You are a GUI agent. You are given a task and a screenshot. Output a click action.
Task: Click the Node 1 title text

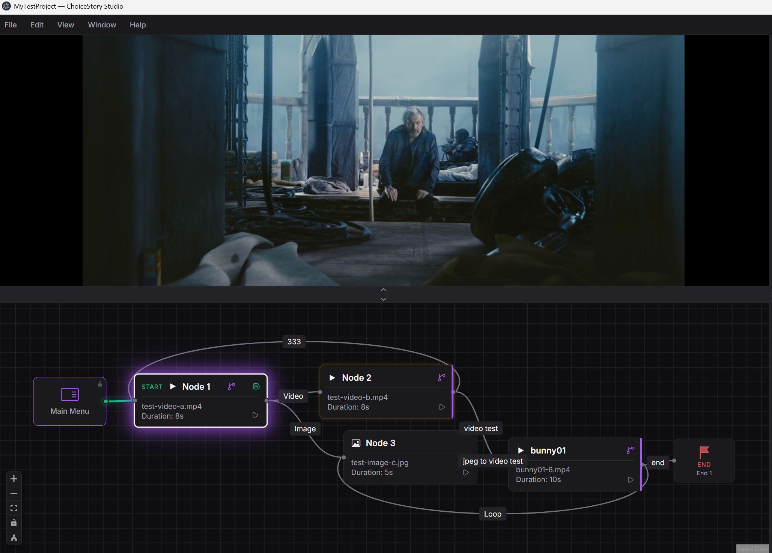click(196, 387)
